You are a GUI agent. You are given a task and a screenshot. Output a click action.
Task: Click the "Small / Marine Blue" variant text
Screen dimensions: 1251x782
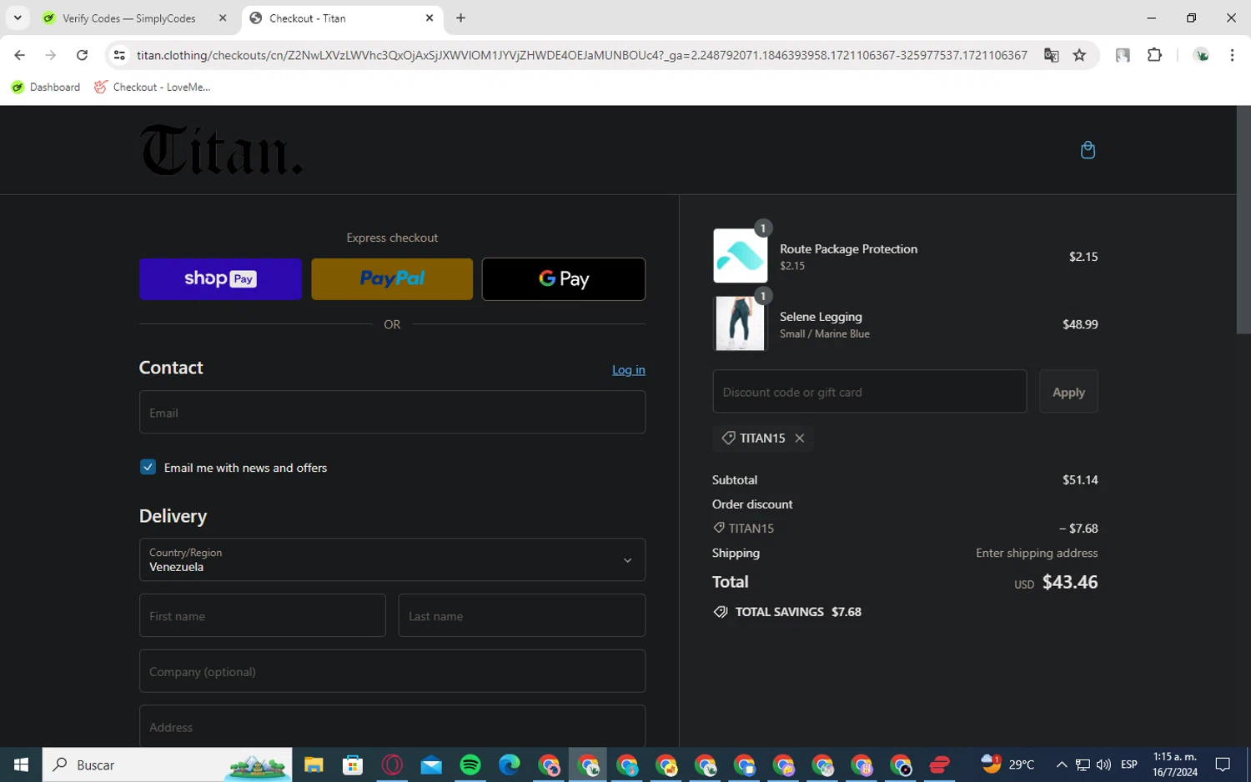pos(825,333)
